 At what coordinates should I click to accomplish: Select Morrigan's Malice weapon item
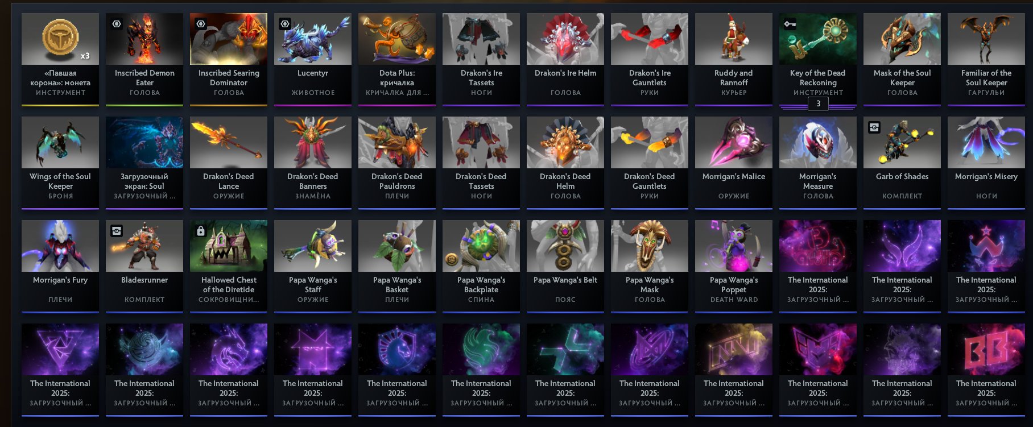point(734,163)
